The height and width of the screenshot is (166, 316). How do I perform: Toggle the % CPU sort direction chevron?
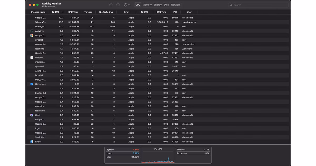tap(63, 12)
